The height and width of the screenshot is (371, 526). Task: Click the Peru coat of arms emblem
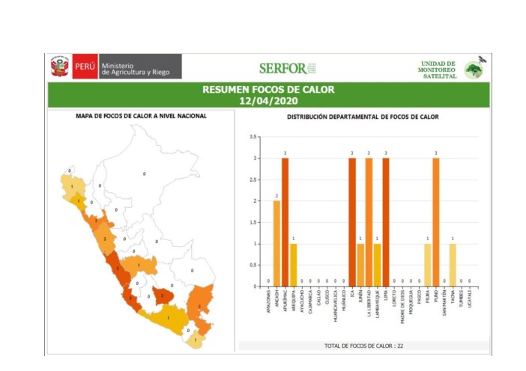(x=59, y=67)
